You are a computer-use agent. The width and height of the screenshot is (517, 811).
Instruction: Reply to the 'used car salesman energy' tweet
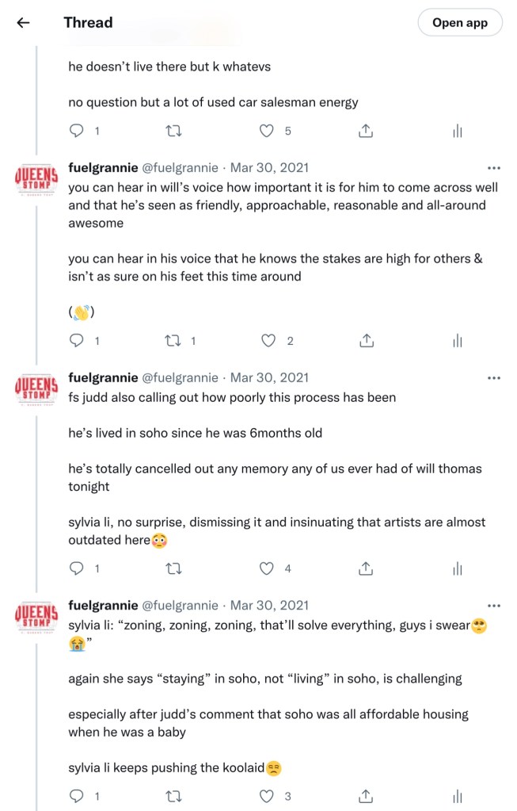pyautogui.click(x=77, y=131)
